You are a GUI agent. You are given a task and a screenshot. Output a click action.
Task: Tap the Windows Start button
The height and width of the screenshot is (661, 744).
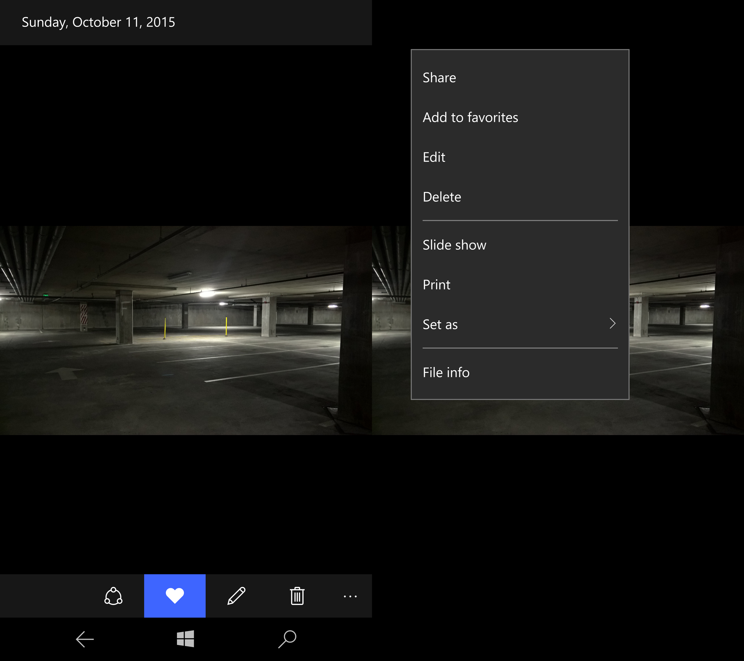coord(185,639)
